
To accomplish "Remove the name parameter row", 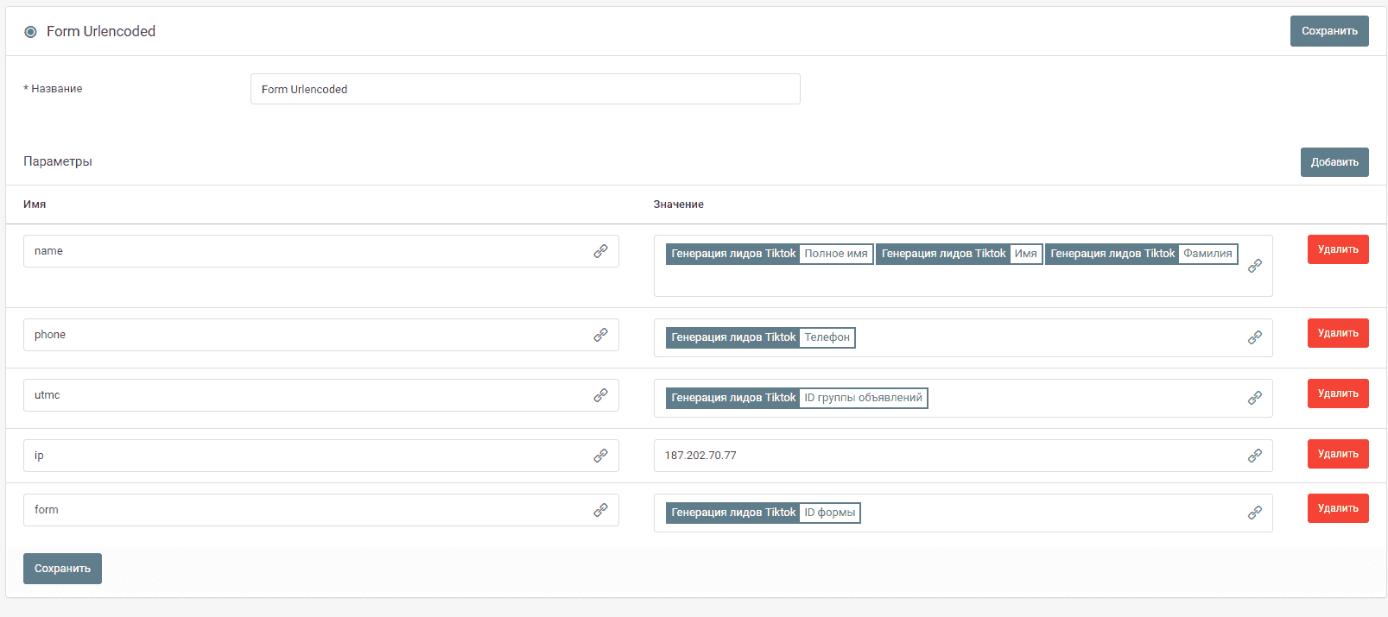I will tap(1337, 249).
